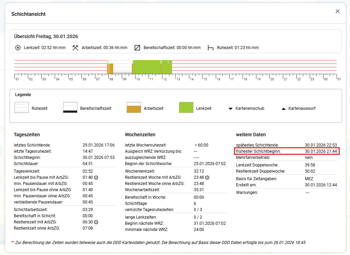350x255 pixels.
Task: Click the large green driving block on timeline
Action: [147, 67]
